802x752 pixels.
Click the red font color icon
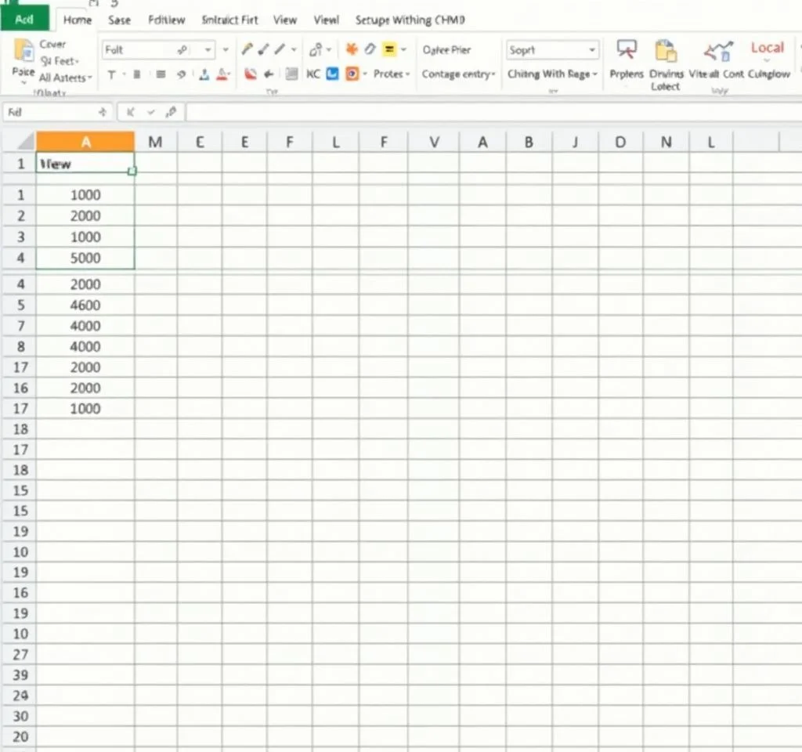point(223,74)
